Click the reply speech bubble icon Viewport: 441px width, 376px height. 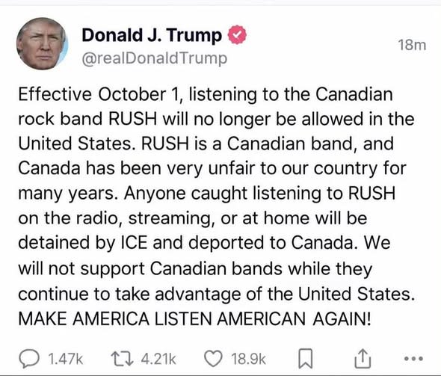click(x=28, y=359)
